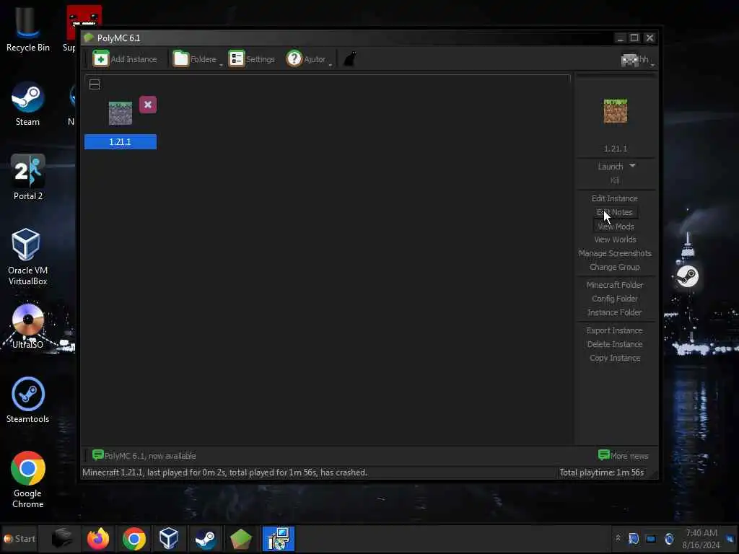Image resolution: width=739 pixels, height=554 pixels.
Task: Click the globe icon in the system tray
Action: pos(669,538)
